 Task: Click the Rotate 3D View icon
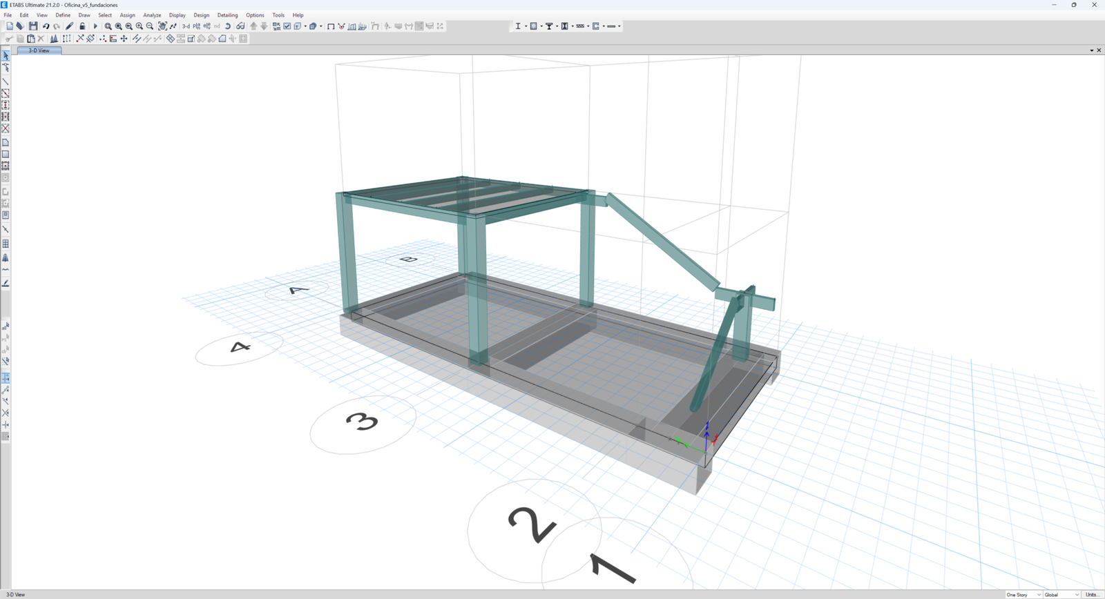pyautogui.click(x=227, y=26)
